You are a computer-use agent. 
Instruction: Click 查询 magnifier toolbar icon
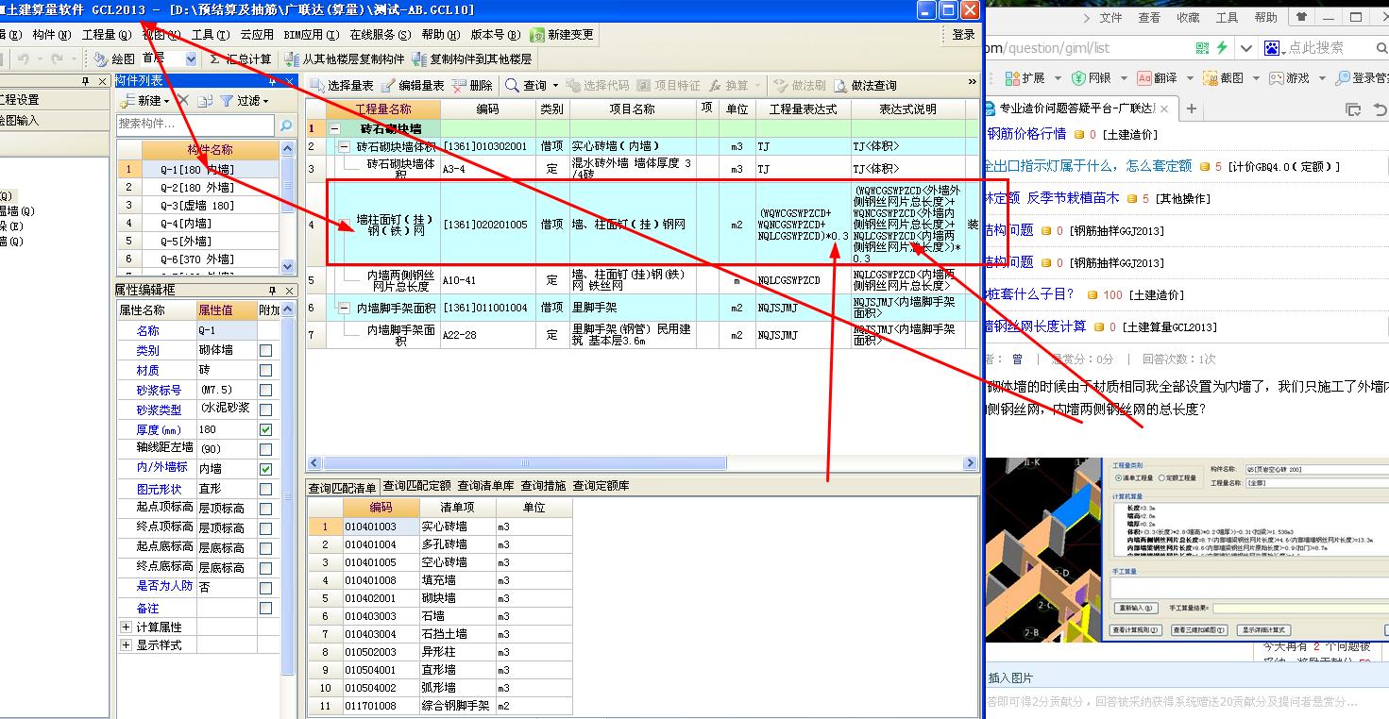pos(512,86)
